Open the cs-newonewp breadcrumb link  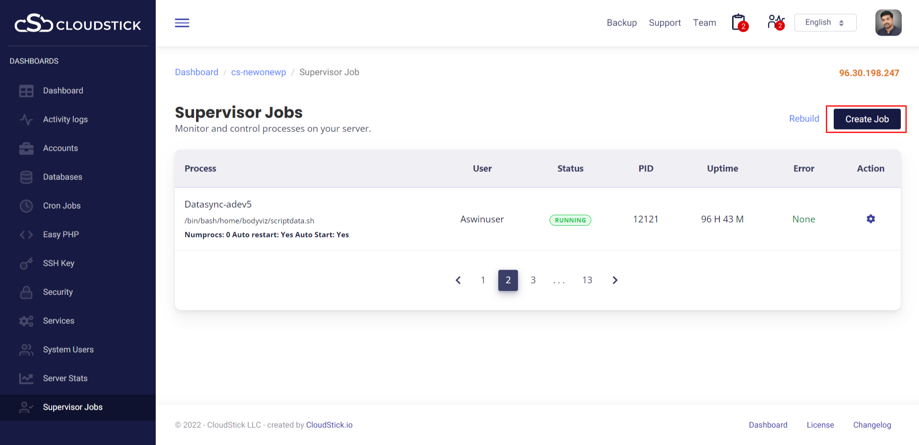[x=258, y=72]
